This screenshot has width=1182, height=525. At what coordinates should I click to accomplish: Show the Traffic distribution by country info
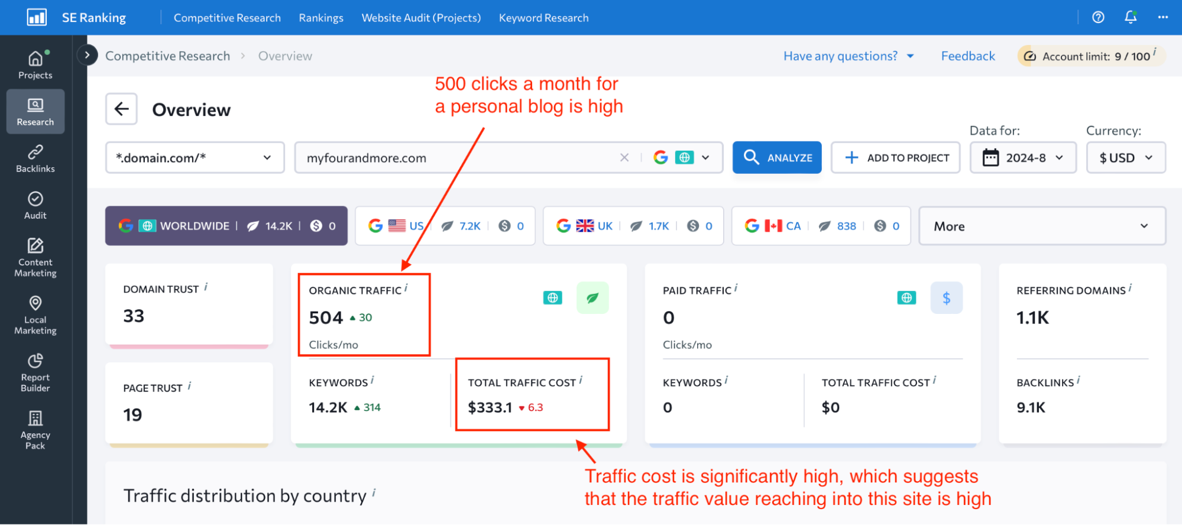[374, 492]
